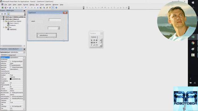Open the File menu
198x111 pixels.
pos(6,5)
